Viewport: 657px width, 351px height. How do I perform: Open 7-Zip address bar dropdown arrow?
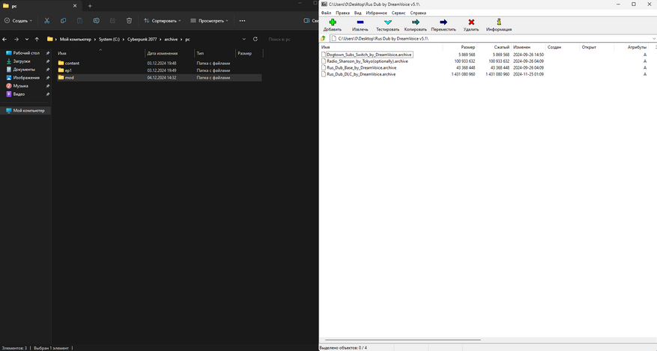pyautogui.click(x=654, y=38)
